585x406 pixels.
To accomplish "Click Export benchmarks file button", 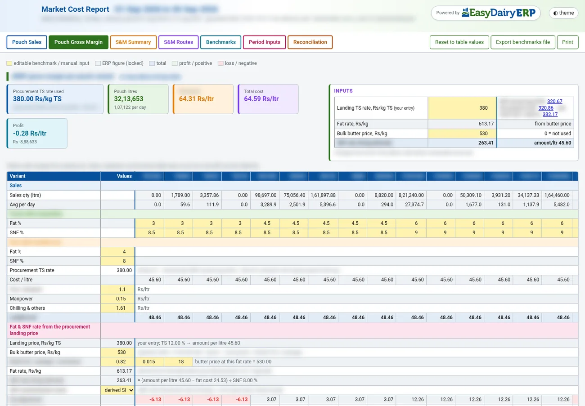I will [x=523, y=42].
